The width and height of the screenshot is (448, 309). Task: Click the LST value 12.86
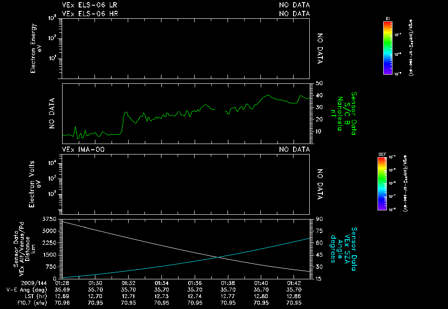(294, 296)
